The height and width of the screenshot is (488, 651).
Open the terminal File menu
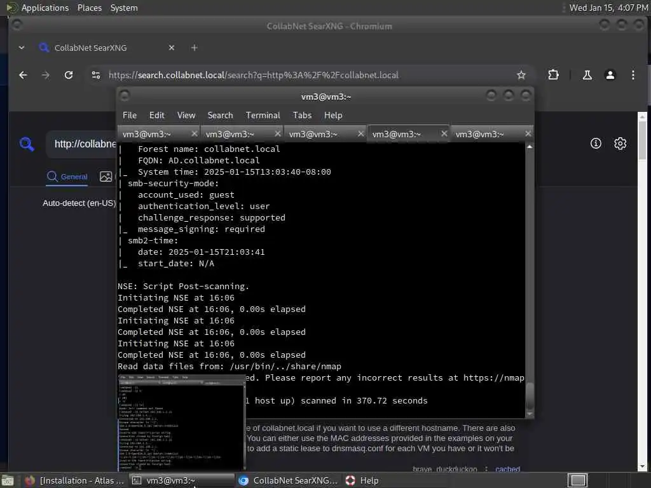(x=130, y=116)
